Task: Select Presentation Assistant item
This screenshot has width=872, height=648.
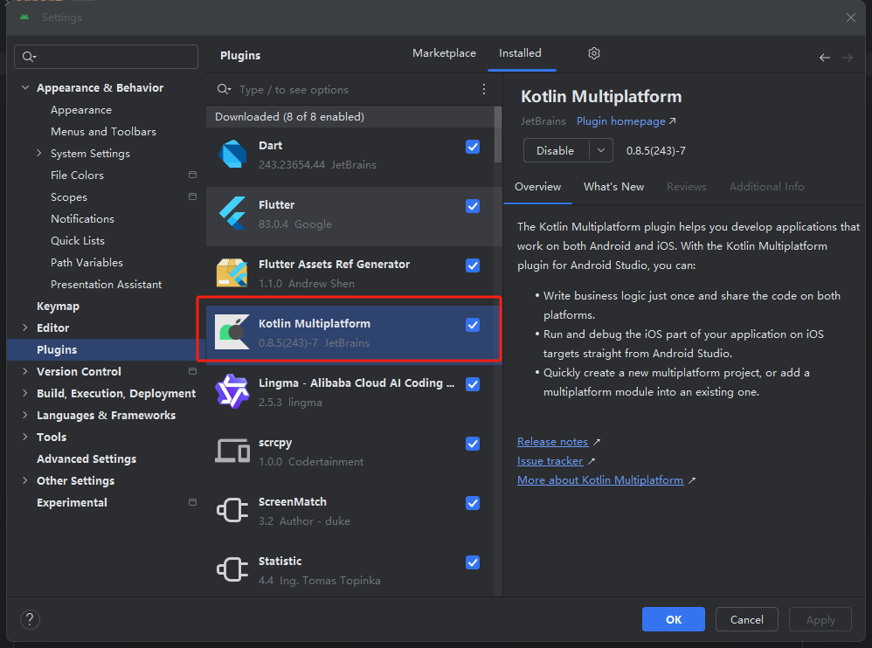Action: click(107, 284)
